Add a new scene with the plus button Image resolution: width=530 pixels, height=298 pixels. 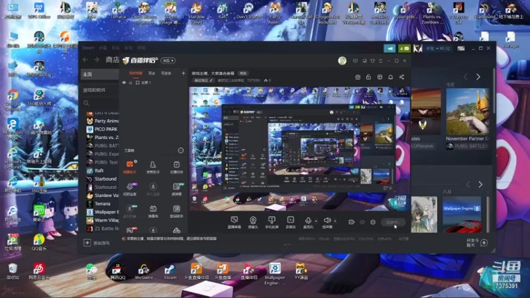point(184,73)
